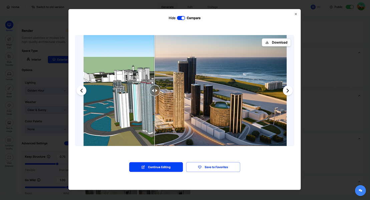Open the user profile avatar
Screen dimensions: 370x200
(361, 7)
